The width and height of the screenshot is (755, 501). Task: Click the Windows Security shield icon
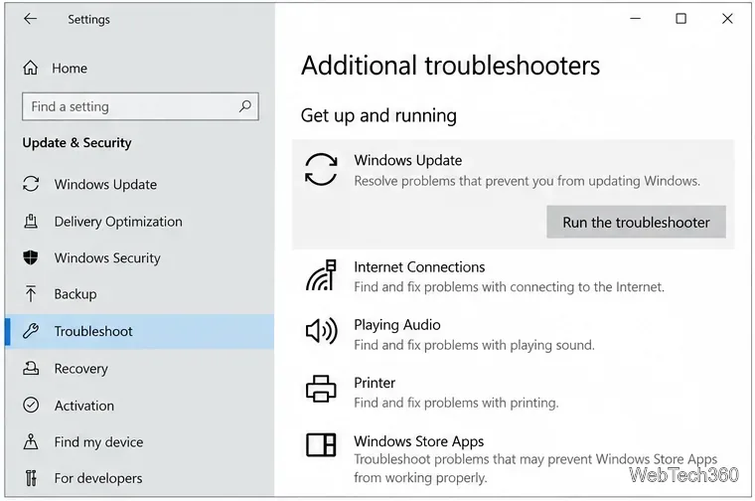(31, 257)
